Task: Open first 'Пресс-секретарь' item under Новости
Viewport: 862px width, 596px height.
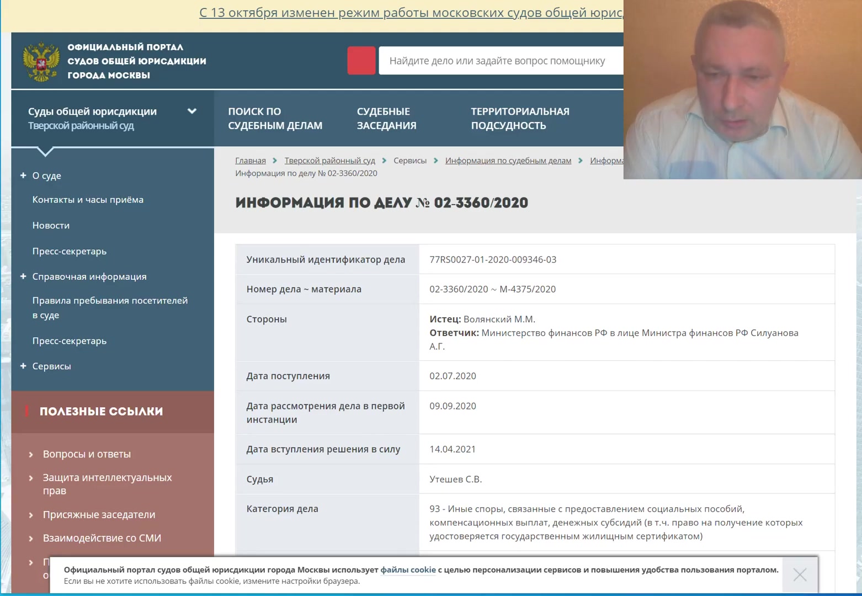Action: coord(70,251)
